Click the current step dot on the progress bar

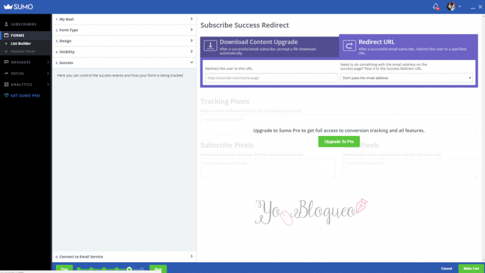(129, 269)
